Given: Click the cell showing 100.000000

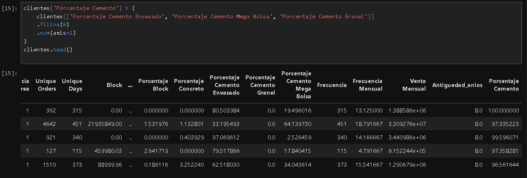Looking at the screenshot, I should pyautogui.click(x=504, y=110).
